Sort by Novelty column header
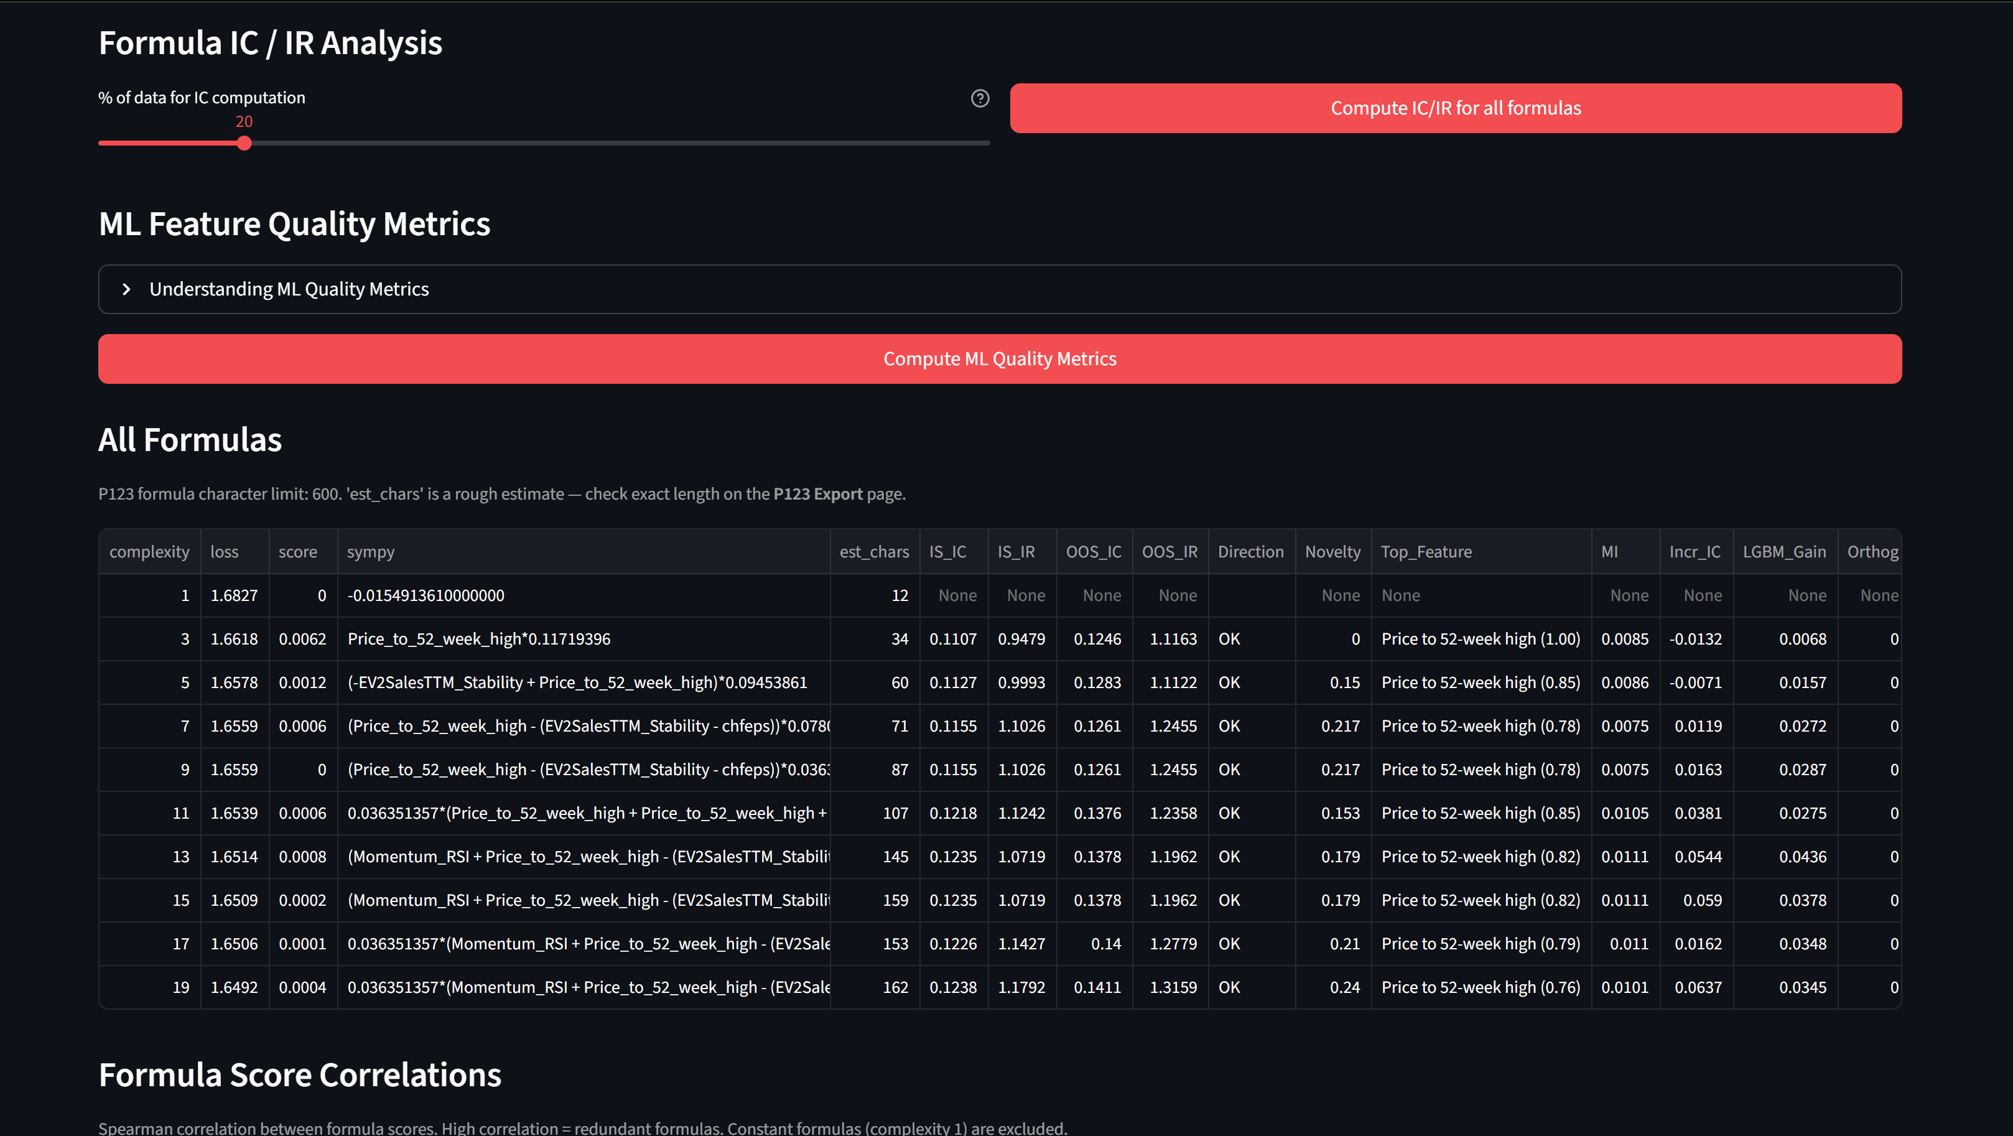 (x=1332, y=552)
